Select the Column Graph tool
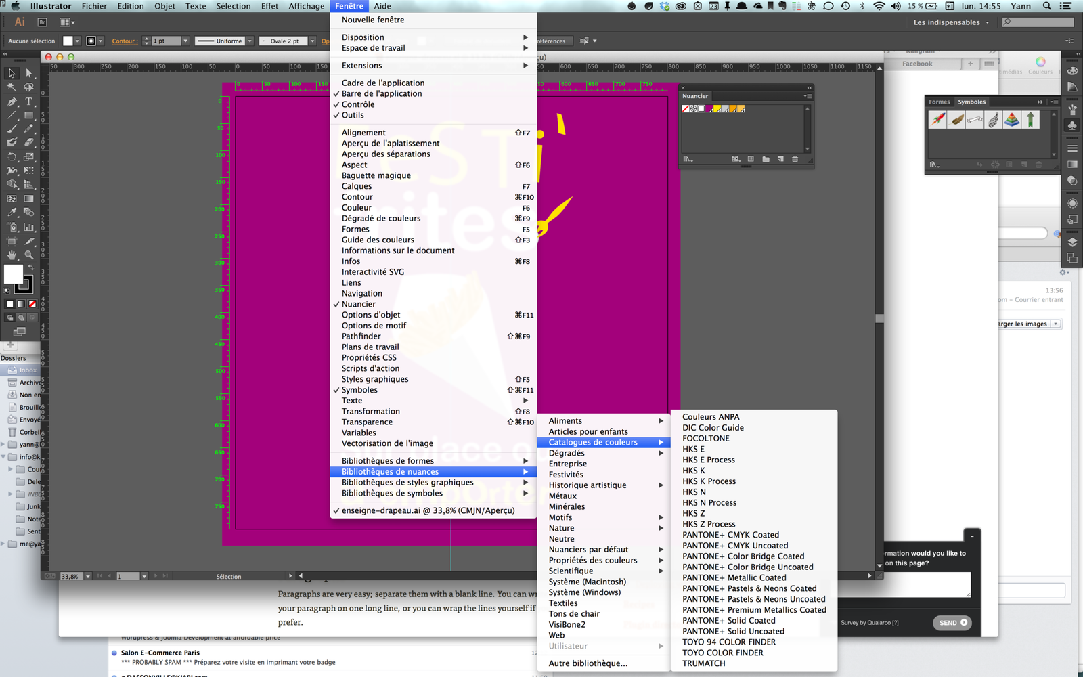The width and height of the screenshot is (1083, 677). 28,227
